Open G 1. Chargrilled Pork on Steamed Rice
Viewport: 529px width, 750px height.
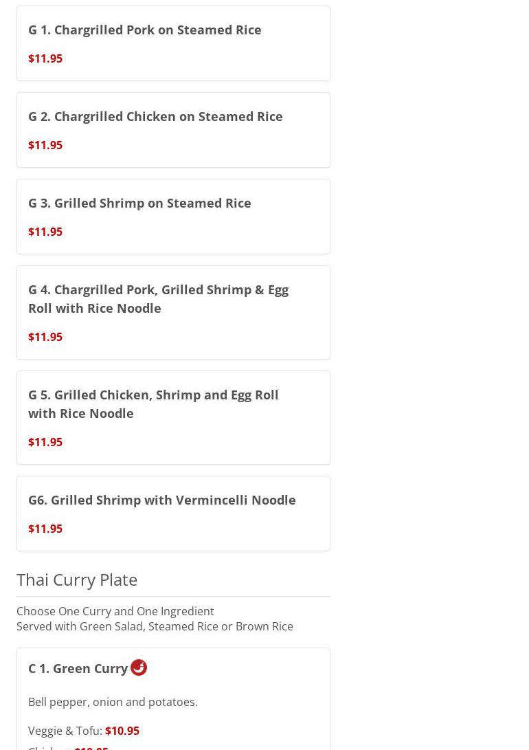pos(144,30)
